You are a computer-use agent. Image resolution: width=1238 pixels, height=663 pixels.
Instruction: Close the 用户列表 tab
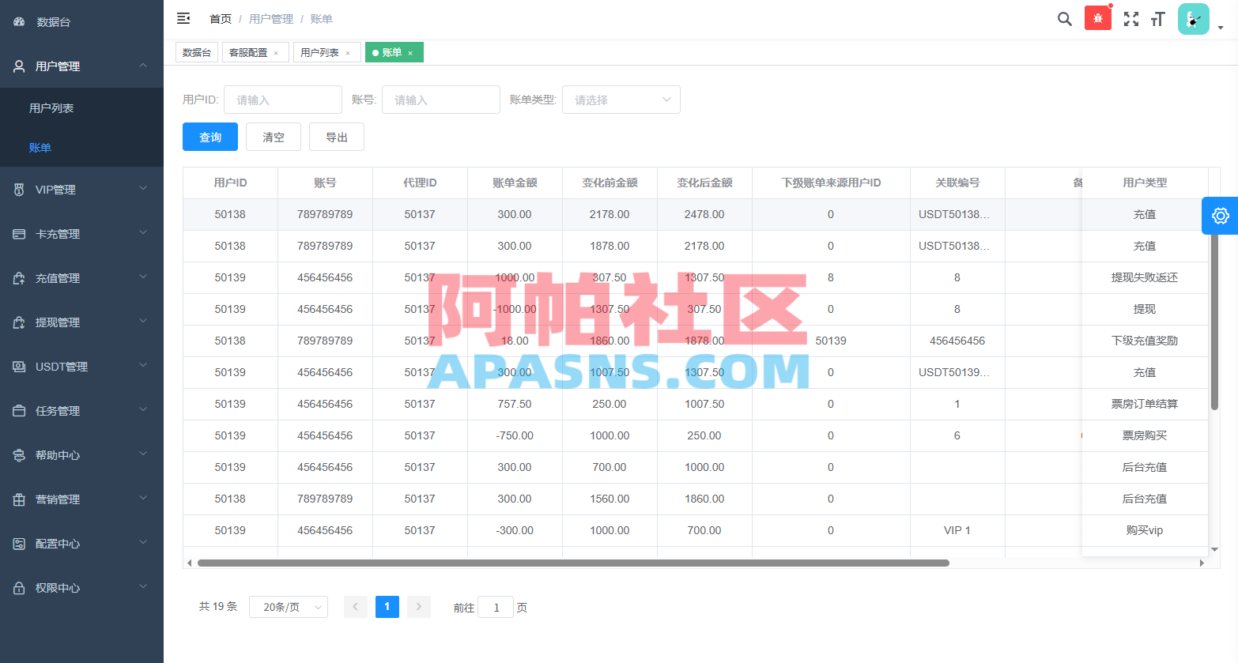(x=348, y=53)
